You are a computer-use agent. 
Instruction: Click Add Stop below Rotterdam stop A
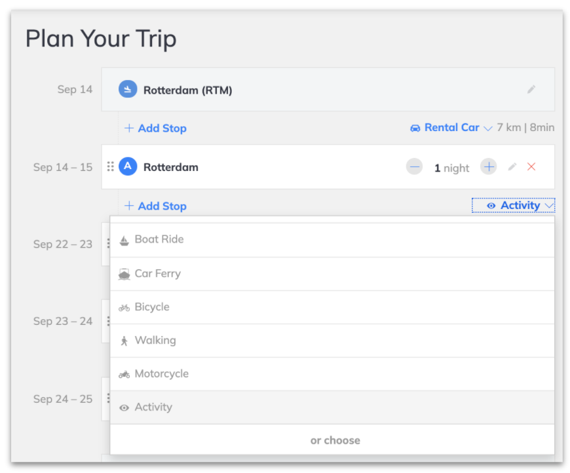point(155,206)
